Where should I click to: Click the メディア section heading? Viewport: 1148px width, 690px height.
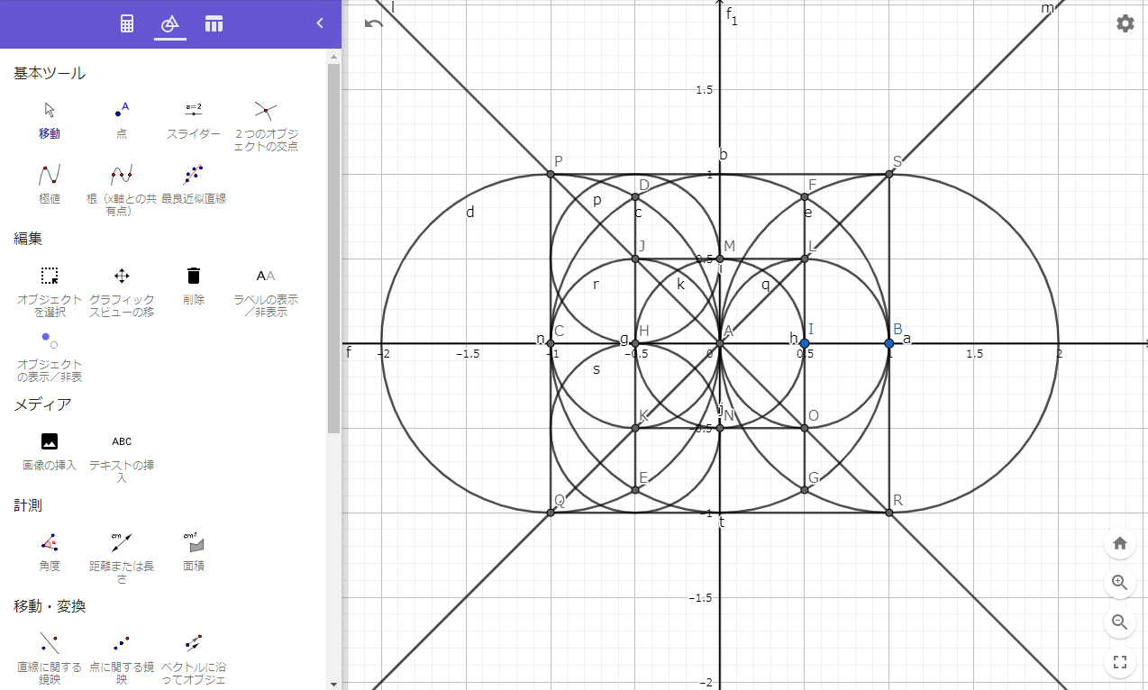point(42,404)
